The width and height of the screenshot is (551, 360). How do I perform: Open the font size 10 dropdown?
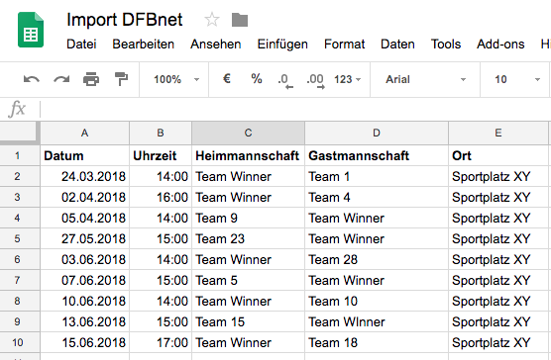(x=516, y=79)
